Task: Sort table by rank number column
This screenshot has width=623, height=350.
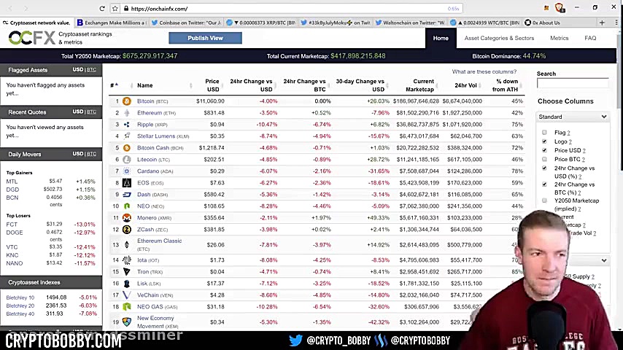Action: pos(114,85)
